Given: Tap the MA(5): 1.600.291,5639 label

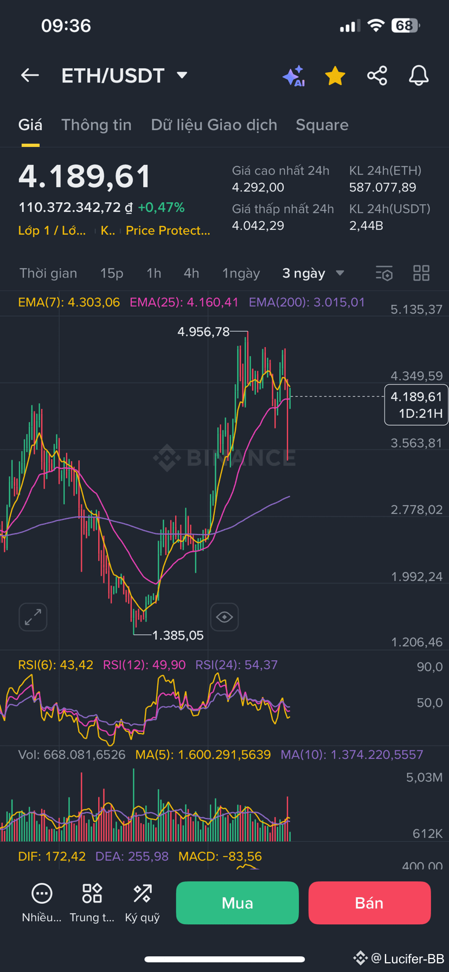Looking at the screenshot, I should tap(203, 755).
